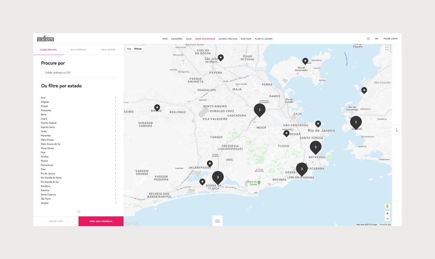This screenshot has height=259, width=435.
Task: Expand the Acre state arrow
Action: (116, 97)
